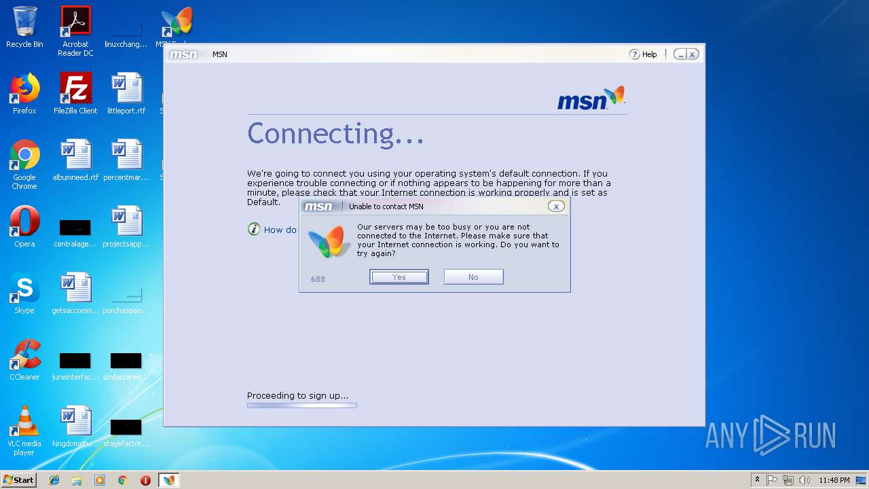Launch Opera from the desktop
Image resolution: width=869 pixels, height=489 pixels.
tap(24, 227)
